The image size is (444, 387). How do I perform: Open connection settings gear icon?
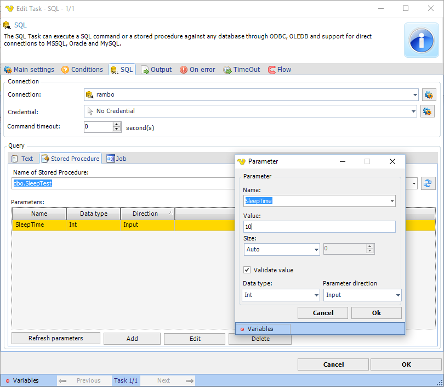click(428, 94)
